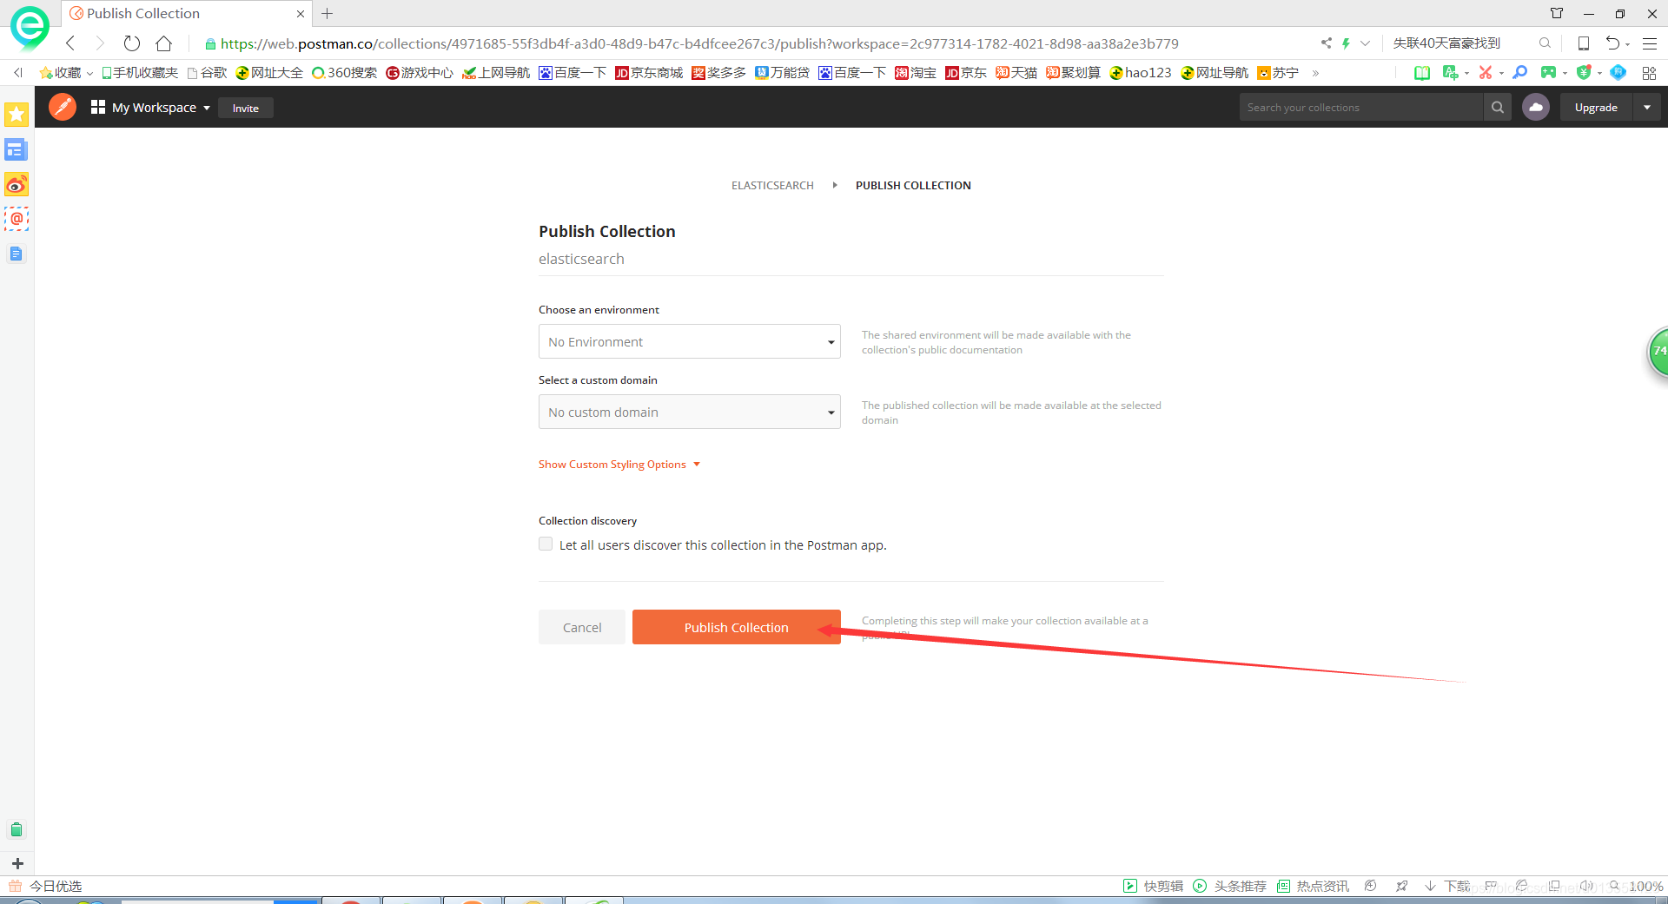Click the Invite button

pos(246,108)
